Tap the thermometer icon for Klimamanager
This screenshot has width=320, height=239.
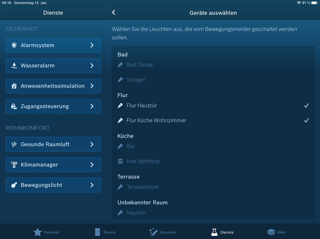click(14, 165)
